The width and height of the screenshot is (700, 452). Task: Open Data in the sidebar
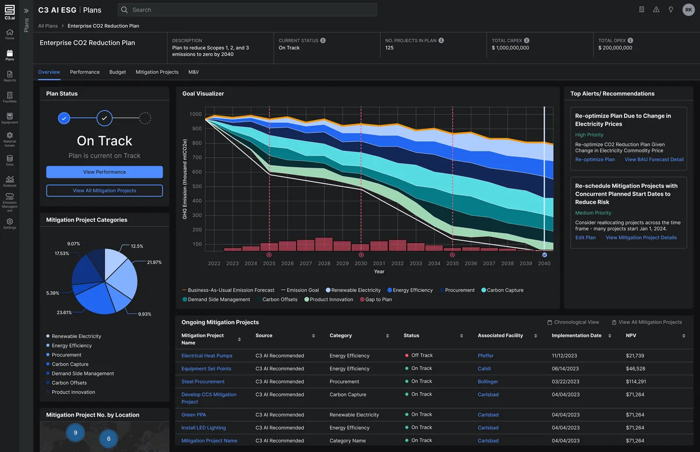[10, 160]
